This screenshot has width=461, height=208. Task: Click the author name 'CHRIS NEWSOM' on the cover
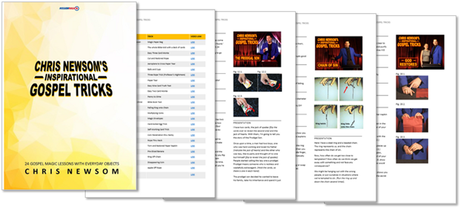coord(72,172)
